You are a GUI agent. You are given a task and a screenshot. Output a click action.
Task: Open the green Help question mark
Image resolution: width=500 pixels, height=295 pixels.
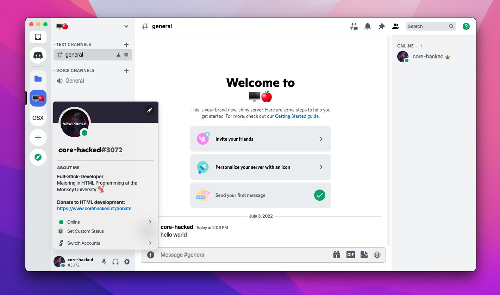(x=466, y=26)
